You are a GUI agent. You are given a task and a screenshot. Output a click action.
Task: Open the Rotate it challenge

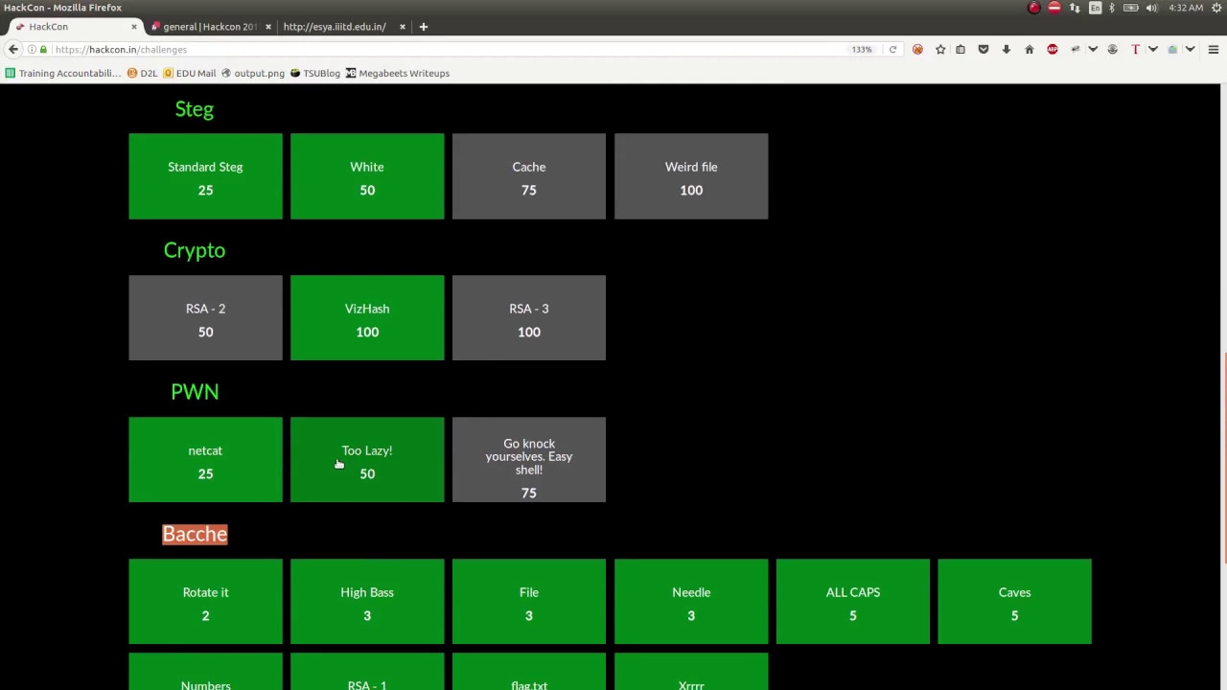point(205,602)
